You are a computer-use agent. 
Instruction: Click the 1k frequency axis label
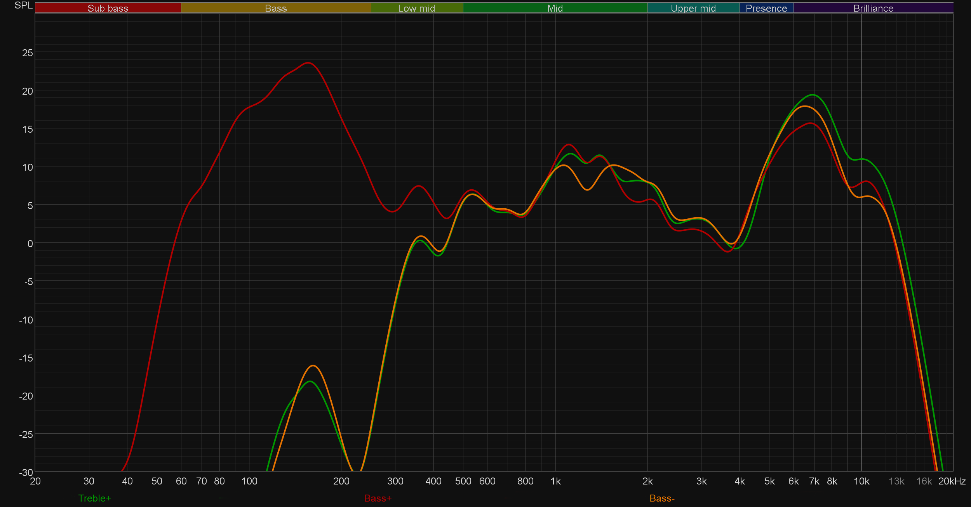point(555,481)
